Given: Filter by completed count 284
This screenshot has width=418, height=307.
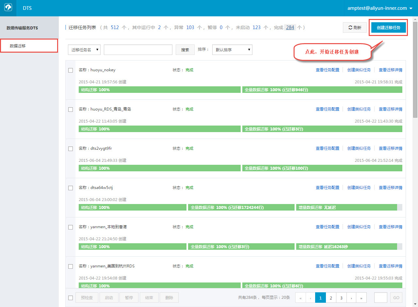Looking at the screenshot, I should click(x=290, y=27).
